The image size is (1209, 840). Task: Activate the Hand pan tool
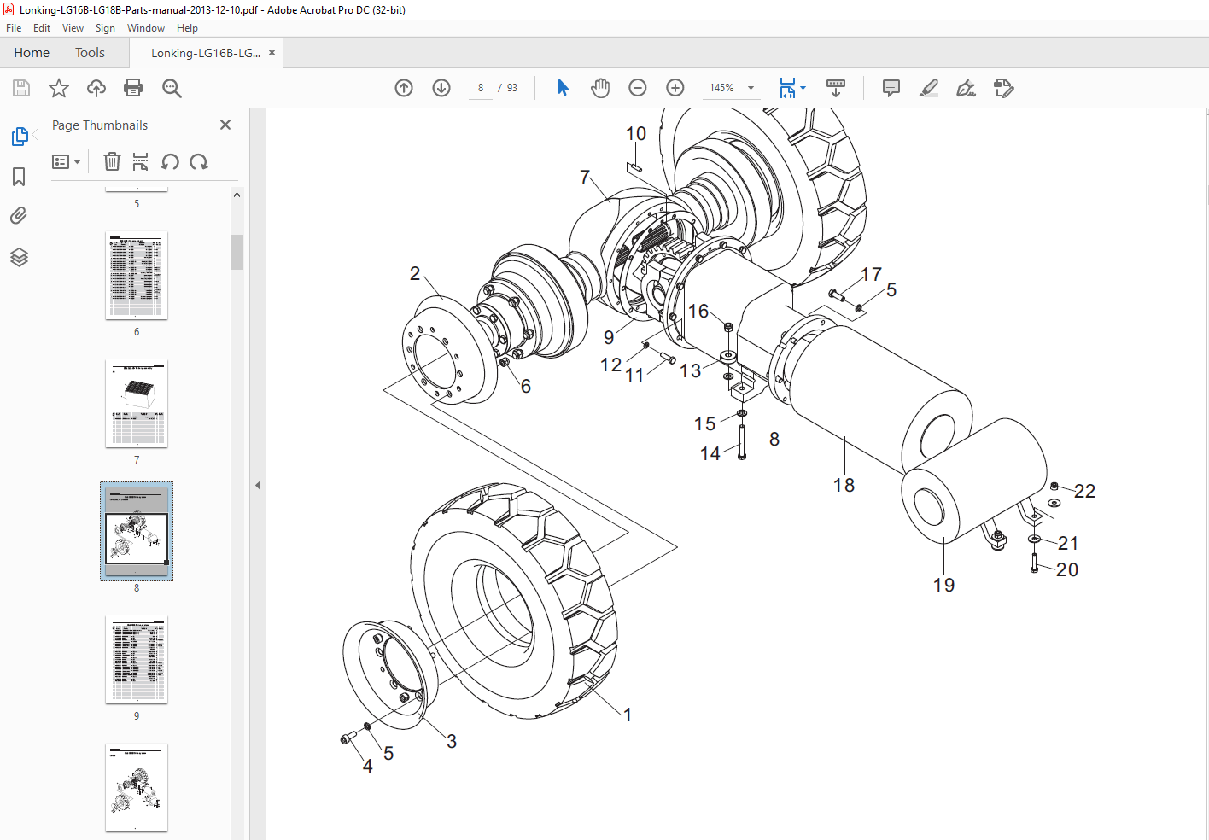600,88
